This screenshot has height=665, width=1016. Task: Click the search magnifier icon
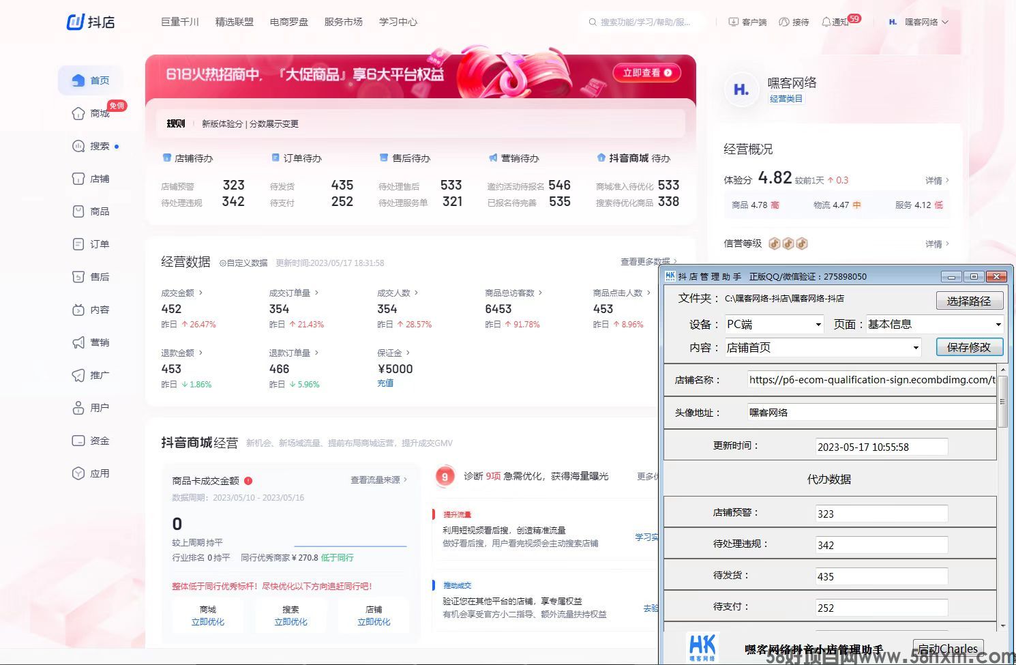pyautogui.click(x=593, y=22)
